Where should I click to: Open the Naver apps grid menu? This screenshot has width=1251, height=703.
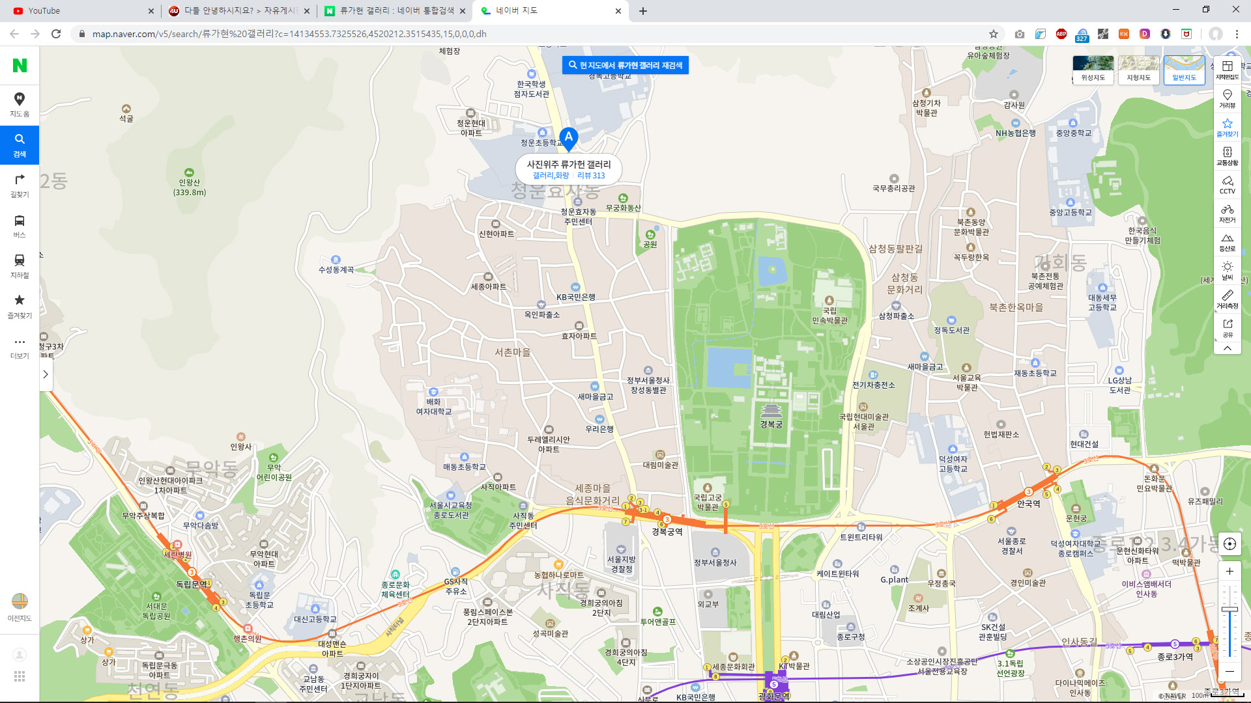coord(20,676)
